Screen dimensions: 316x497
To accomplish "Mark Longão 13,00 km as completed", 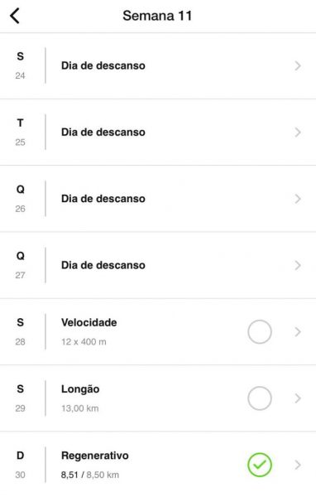I will click(260, 398).
